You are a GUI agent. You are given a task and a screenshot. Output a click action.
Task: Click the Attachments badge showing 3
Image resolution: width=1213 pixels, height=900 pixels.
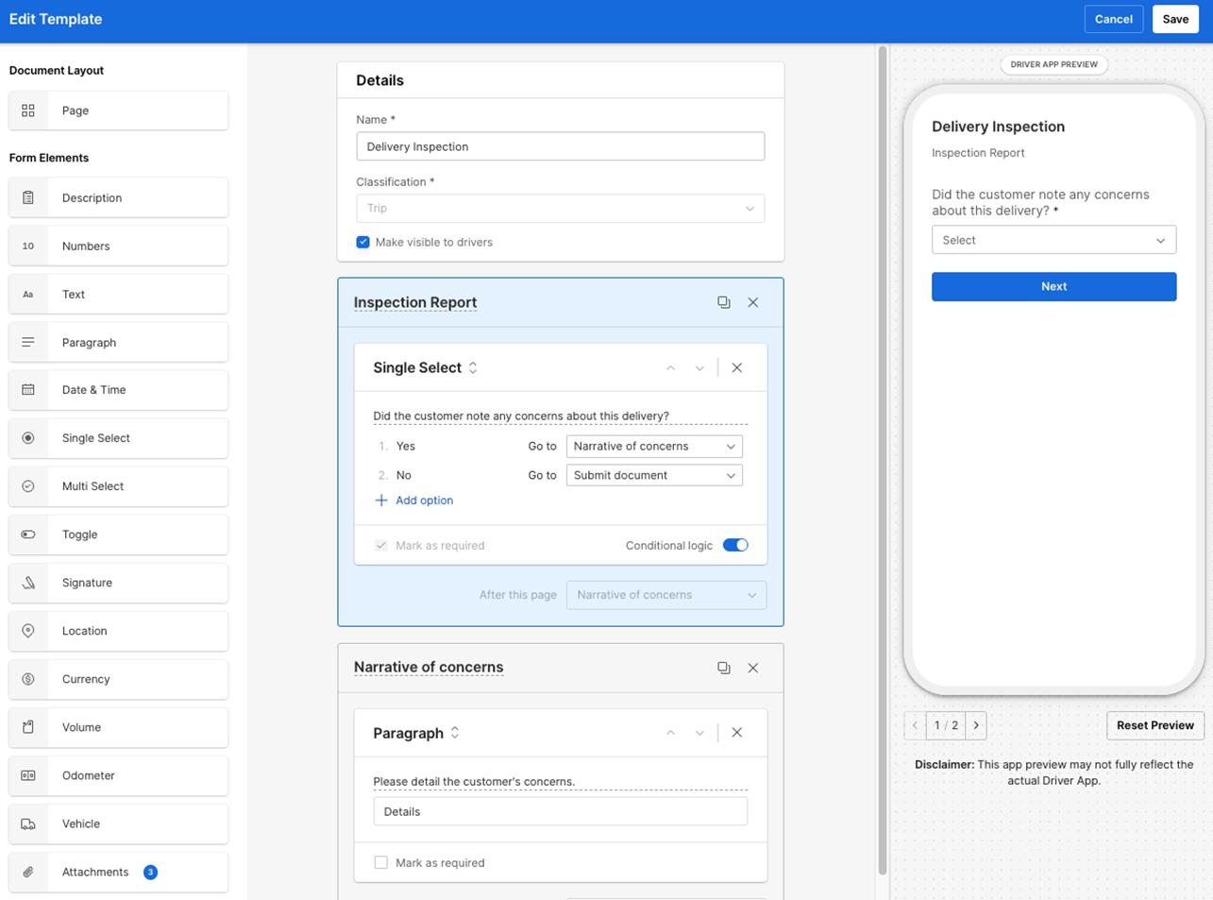click(150, 872)
